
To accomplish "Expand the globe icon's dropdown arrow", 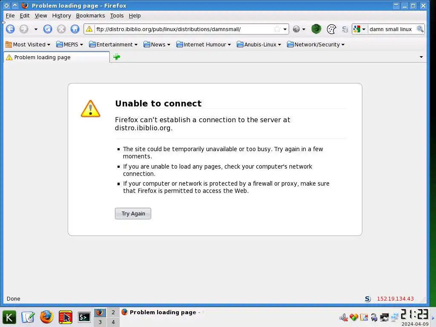I will 304,29.
